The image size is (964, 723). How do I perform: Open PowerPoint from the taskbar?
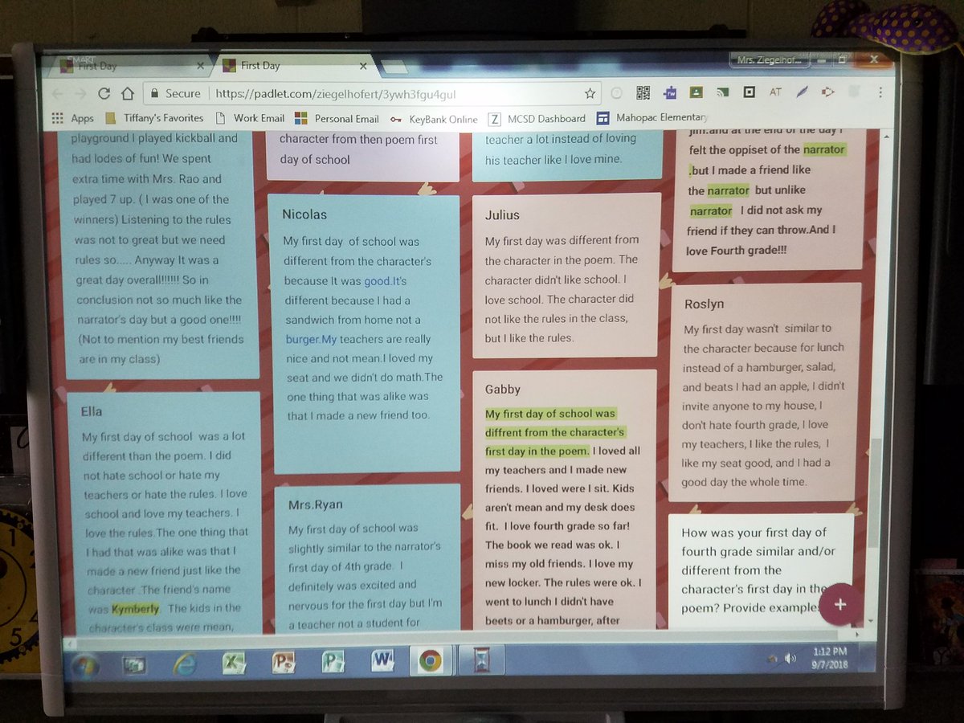click(x=283, y=662)
